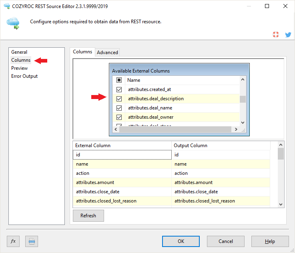Click left arrow of horizontal scrollbar
Screen dimensions: 295x253
click(x=116, y=130)
